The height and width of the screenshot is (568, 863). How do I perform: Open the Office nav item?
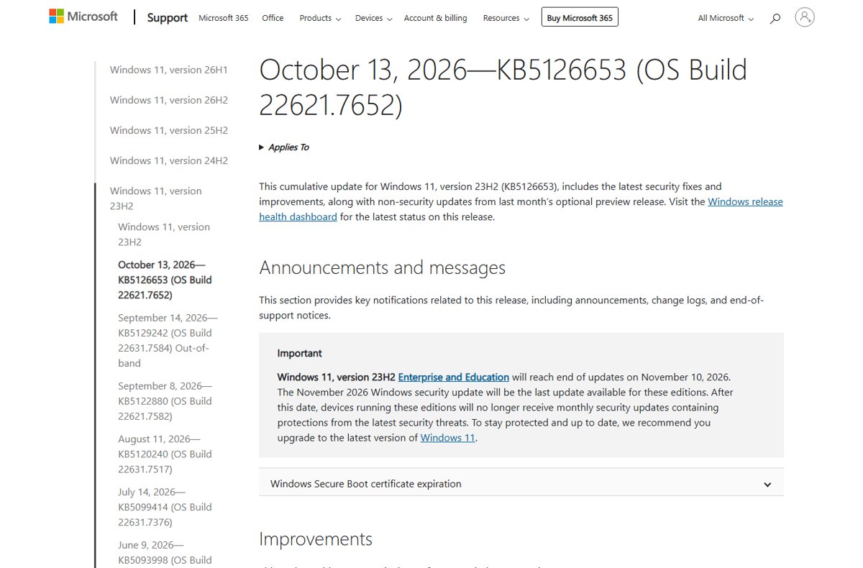pos(273,18)
